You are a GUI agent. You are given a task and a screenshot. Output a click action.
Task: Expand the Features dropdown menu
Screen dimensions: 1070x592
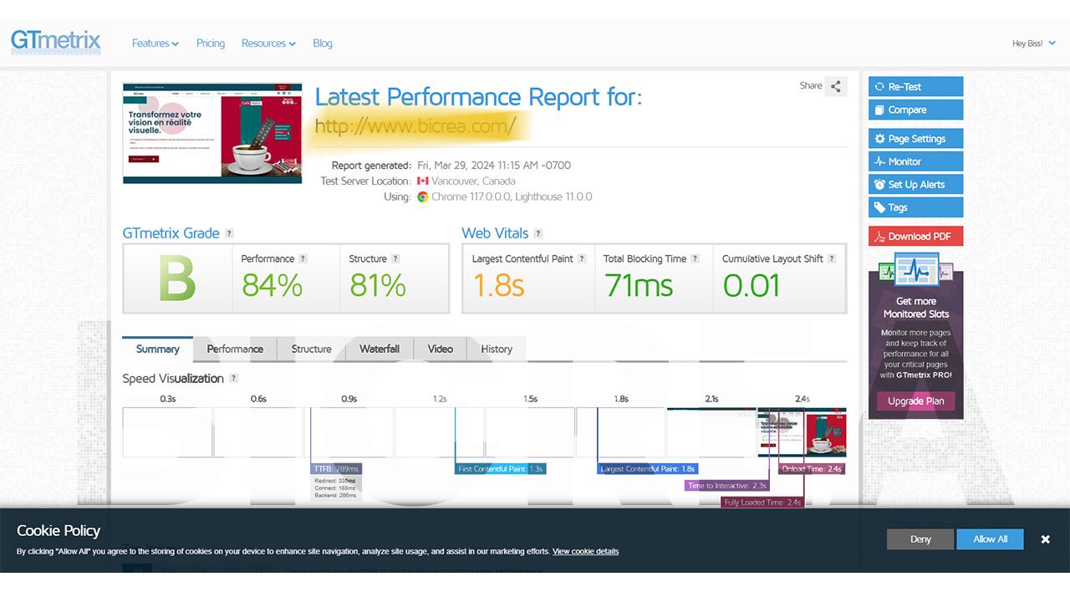(155, 43)
